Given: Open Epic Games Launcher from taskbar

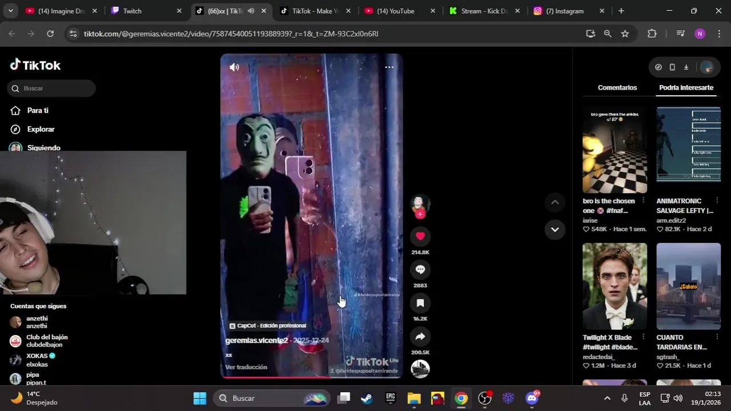Looking at the screenshot, I should click(391, 398).
